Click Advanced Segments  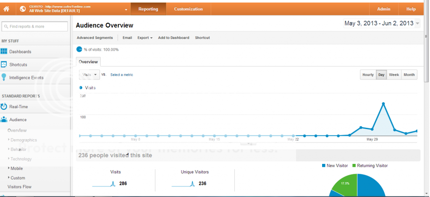click(94, 38)
